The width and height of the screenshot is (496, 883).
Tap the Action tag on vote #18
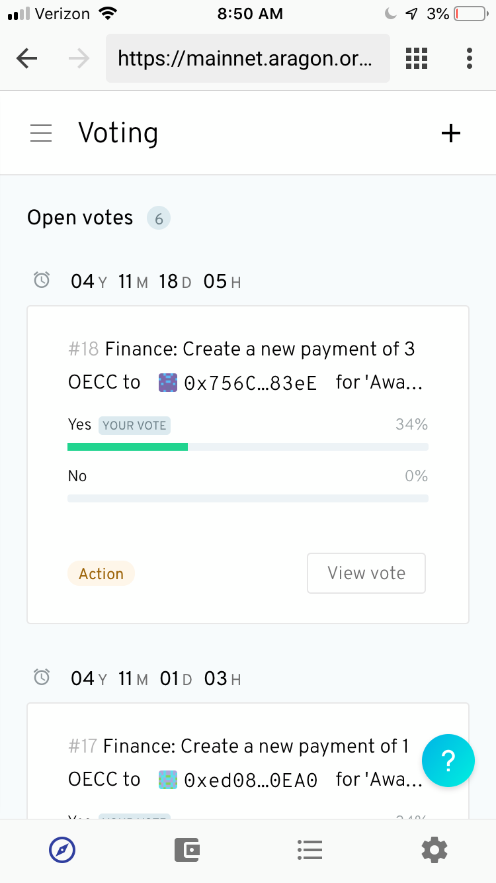click(x=101, y=574)
